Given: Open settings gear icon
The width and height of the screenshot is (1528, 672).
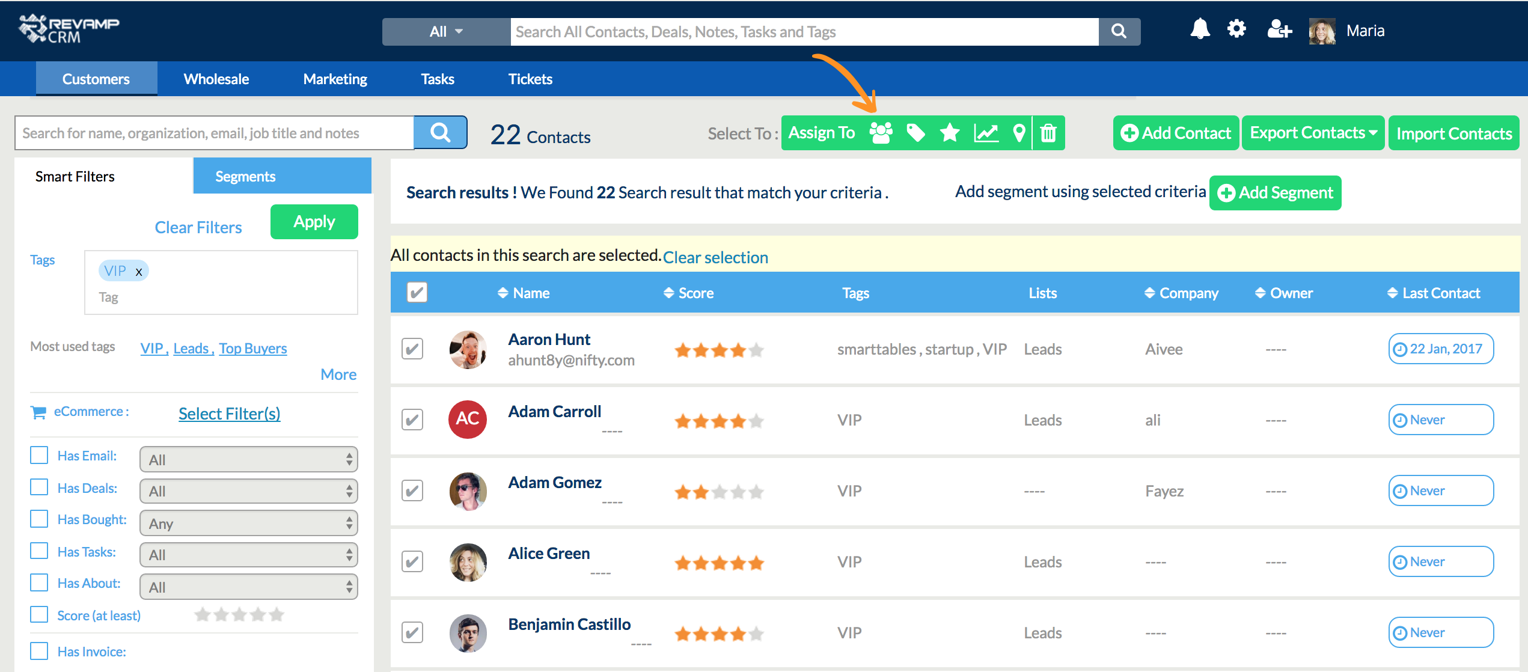Looking at the screenshot, I should pyautogui.click(x=1236, y=29).
